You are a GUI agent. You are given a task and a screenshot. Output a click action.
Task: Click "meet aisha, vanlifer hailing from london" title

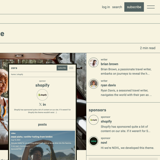(32, 137)
